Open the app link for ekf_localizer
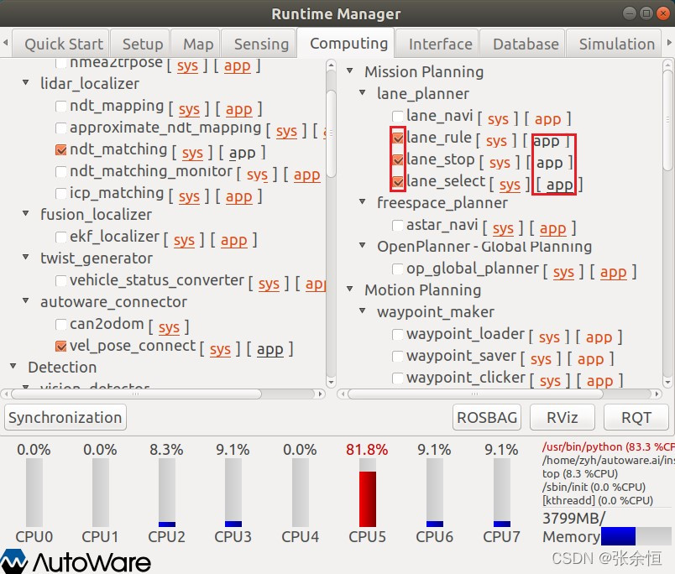Image resolution: width=675 pixels, height=574 pixels. point(234,240)
